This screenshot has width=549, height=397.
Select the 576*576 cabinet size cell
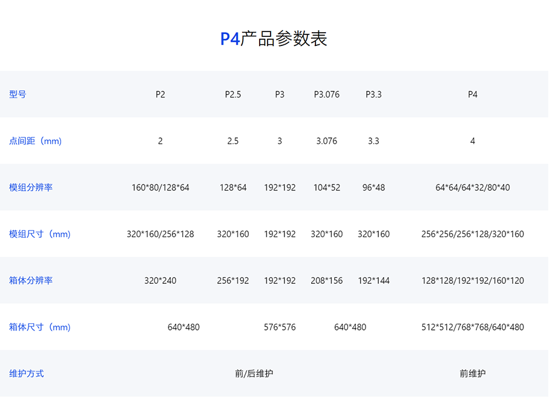click(280, 327)
